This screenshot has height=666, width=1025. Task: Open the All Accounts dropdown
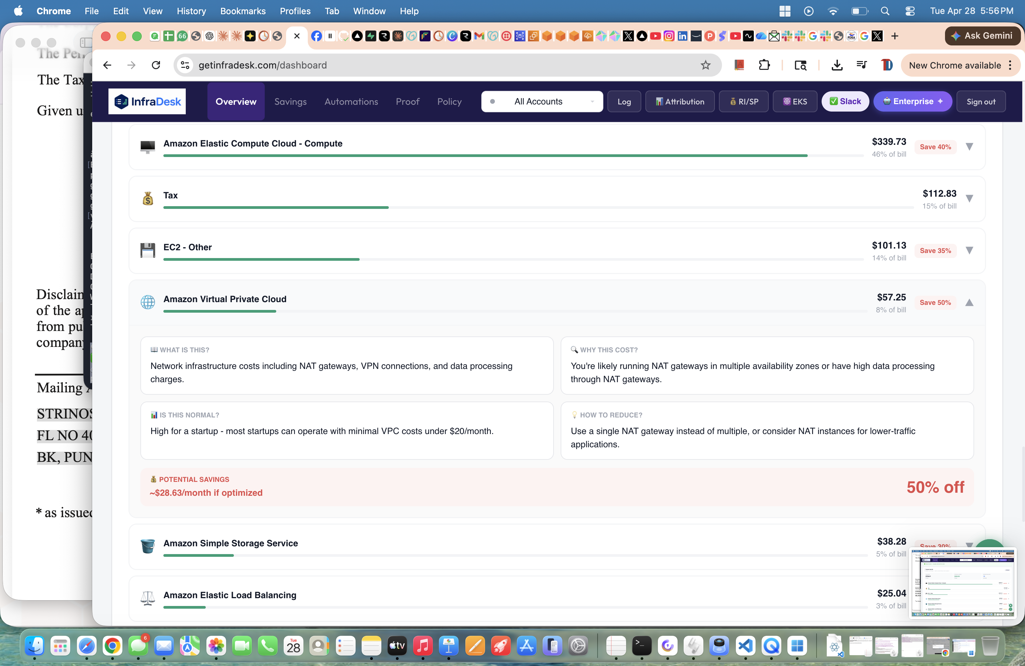click(x=542, y=101)
